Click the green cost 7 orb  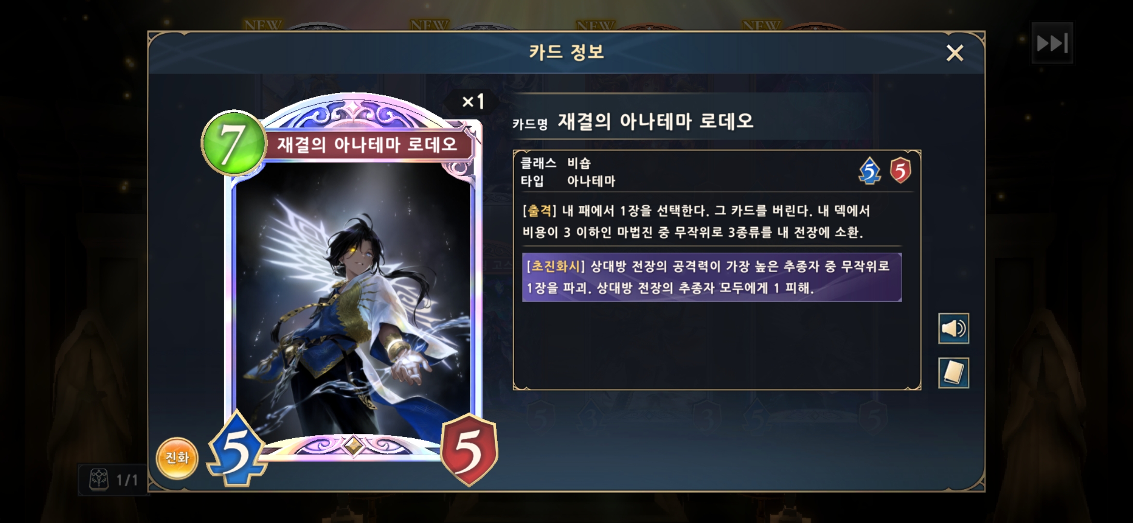[x=233, y=143]
